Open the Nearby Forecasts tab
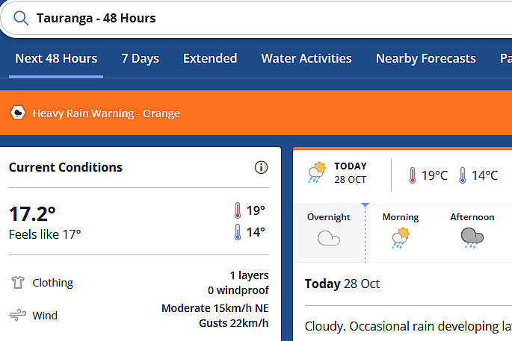The image size is (512, 341). [426, 58]
